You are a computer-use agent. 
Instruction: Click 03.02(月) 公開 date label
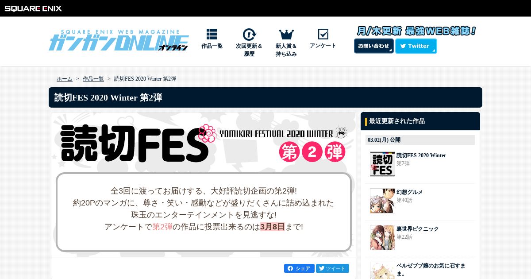[x=384, y=140]
